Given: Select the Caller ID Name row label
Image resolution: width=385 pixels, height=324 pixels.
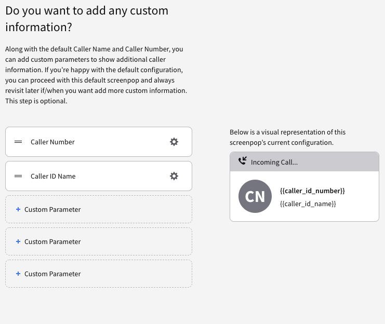Looking at the screenshot, I should [x=53, y=176].
